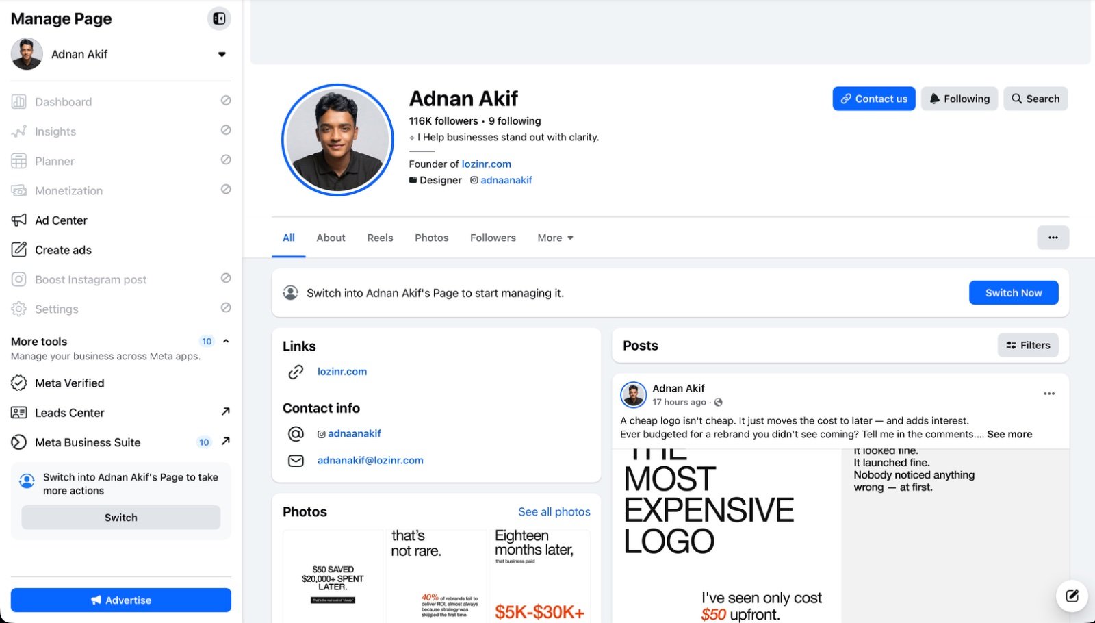Click the disabled mark beside Boost Instagram post
The height and width of the screenshot is (623, 1095).
click(x=226, y=278)
